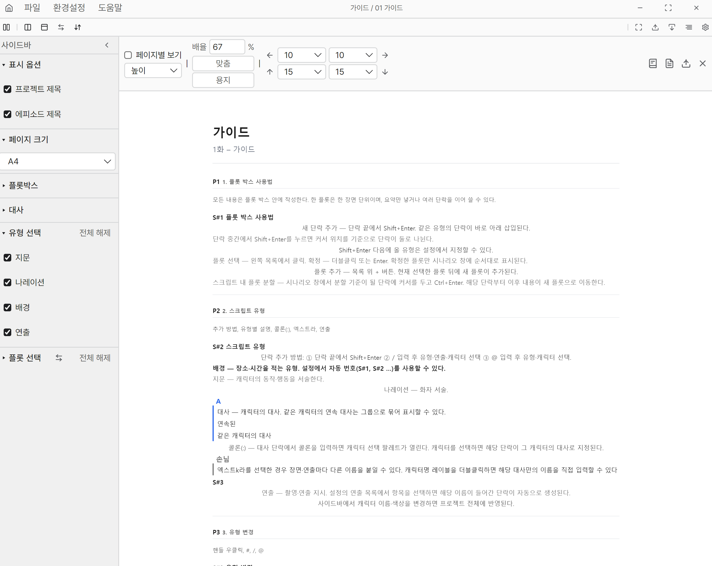Screen dimensions: 712x566
Task: Swap panels vertically via up-down arrows icon
Action: 78,27
